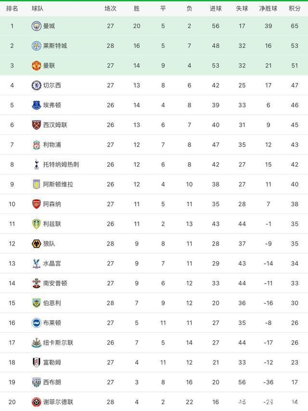
Task: Click the Manchester United club crest
Action: 36,66
